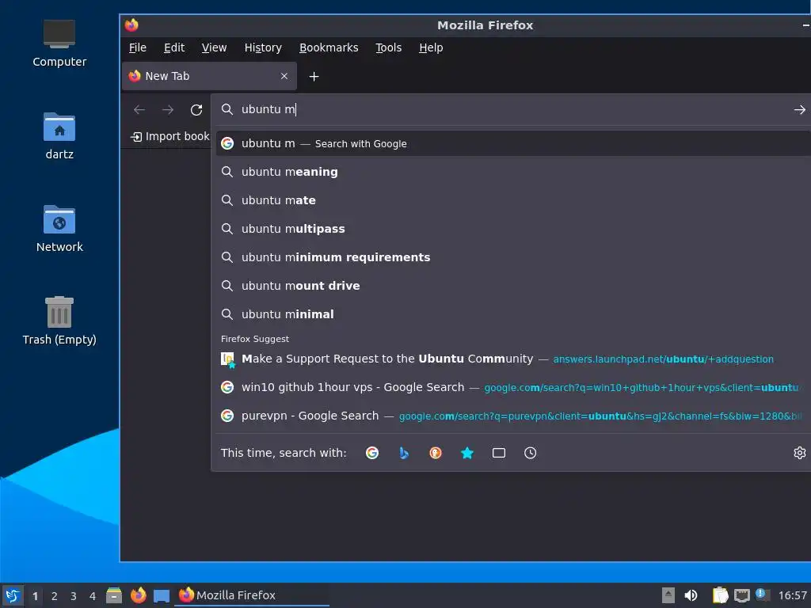Open the Tools menu
The width and height of the screenshot is (811, 608).
pyautogui.click(x=388, y=47)
